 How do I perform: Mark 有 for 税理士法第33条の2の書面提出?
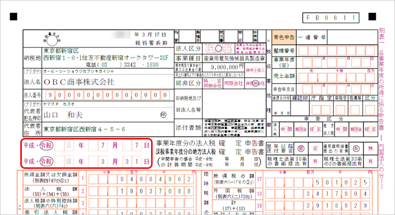click(x=370, y=161)
